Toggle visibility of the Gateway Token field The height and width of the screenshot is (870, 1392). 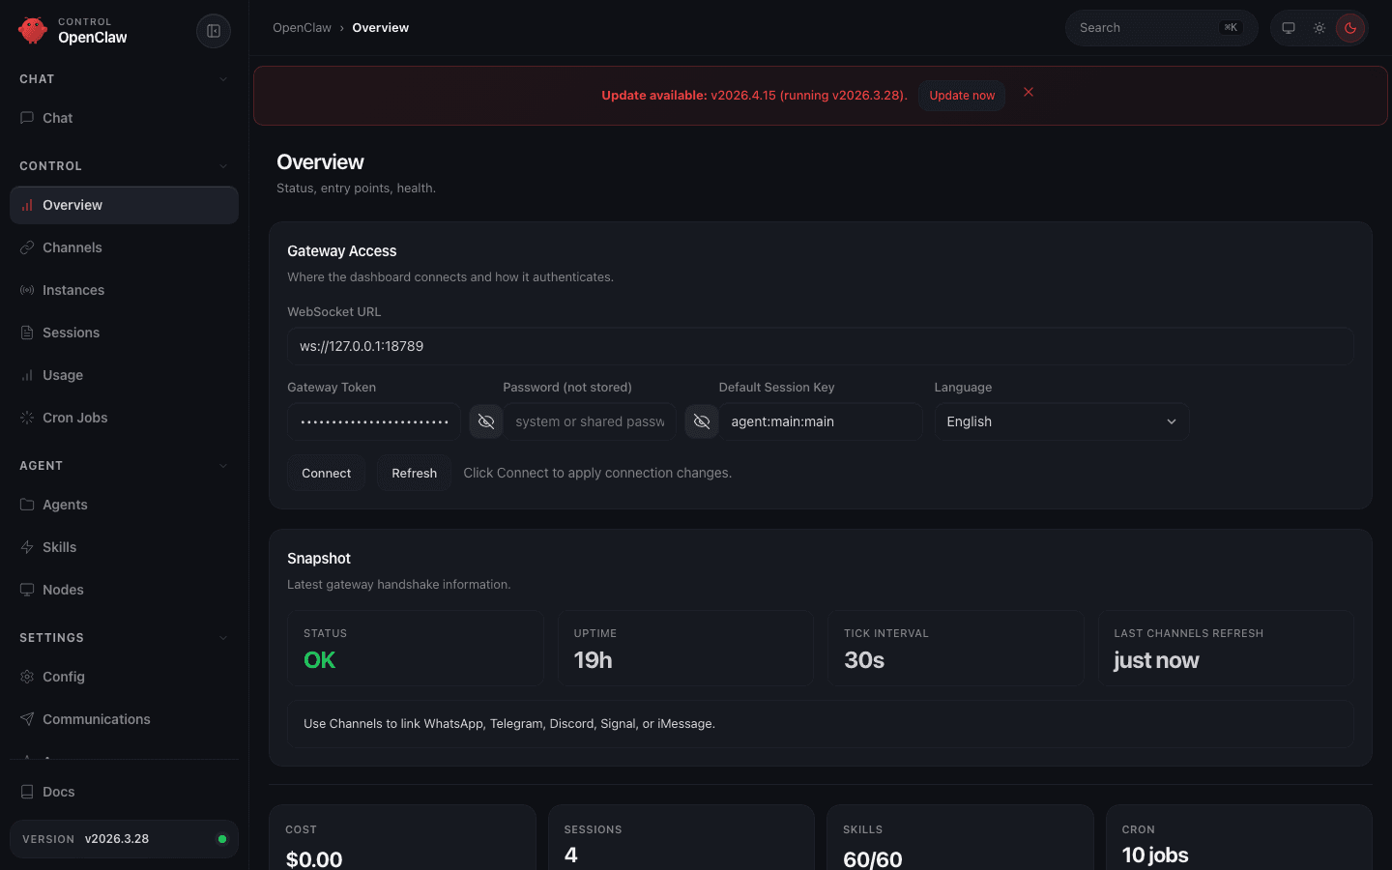(x=485, y=421)
